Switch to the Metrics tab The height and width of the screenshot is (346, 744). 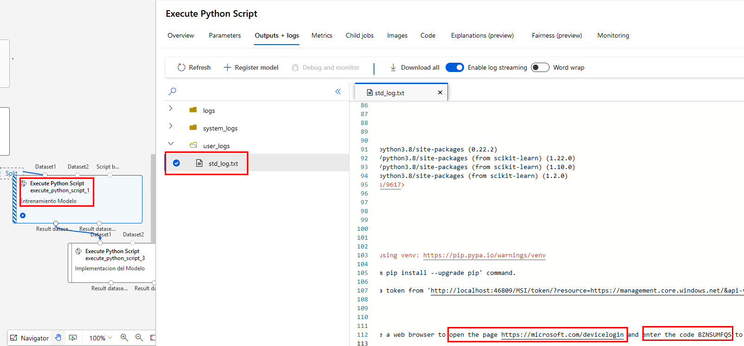click(x=322, y=35)
